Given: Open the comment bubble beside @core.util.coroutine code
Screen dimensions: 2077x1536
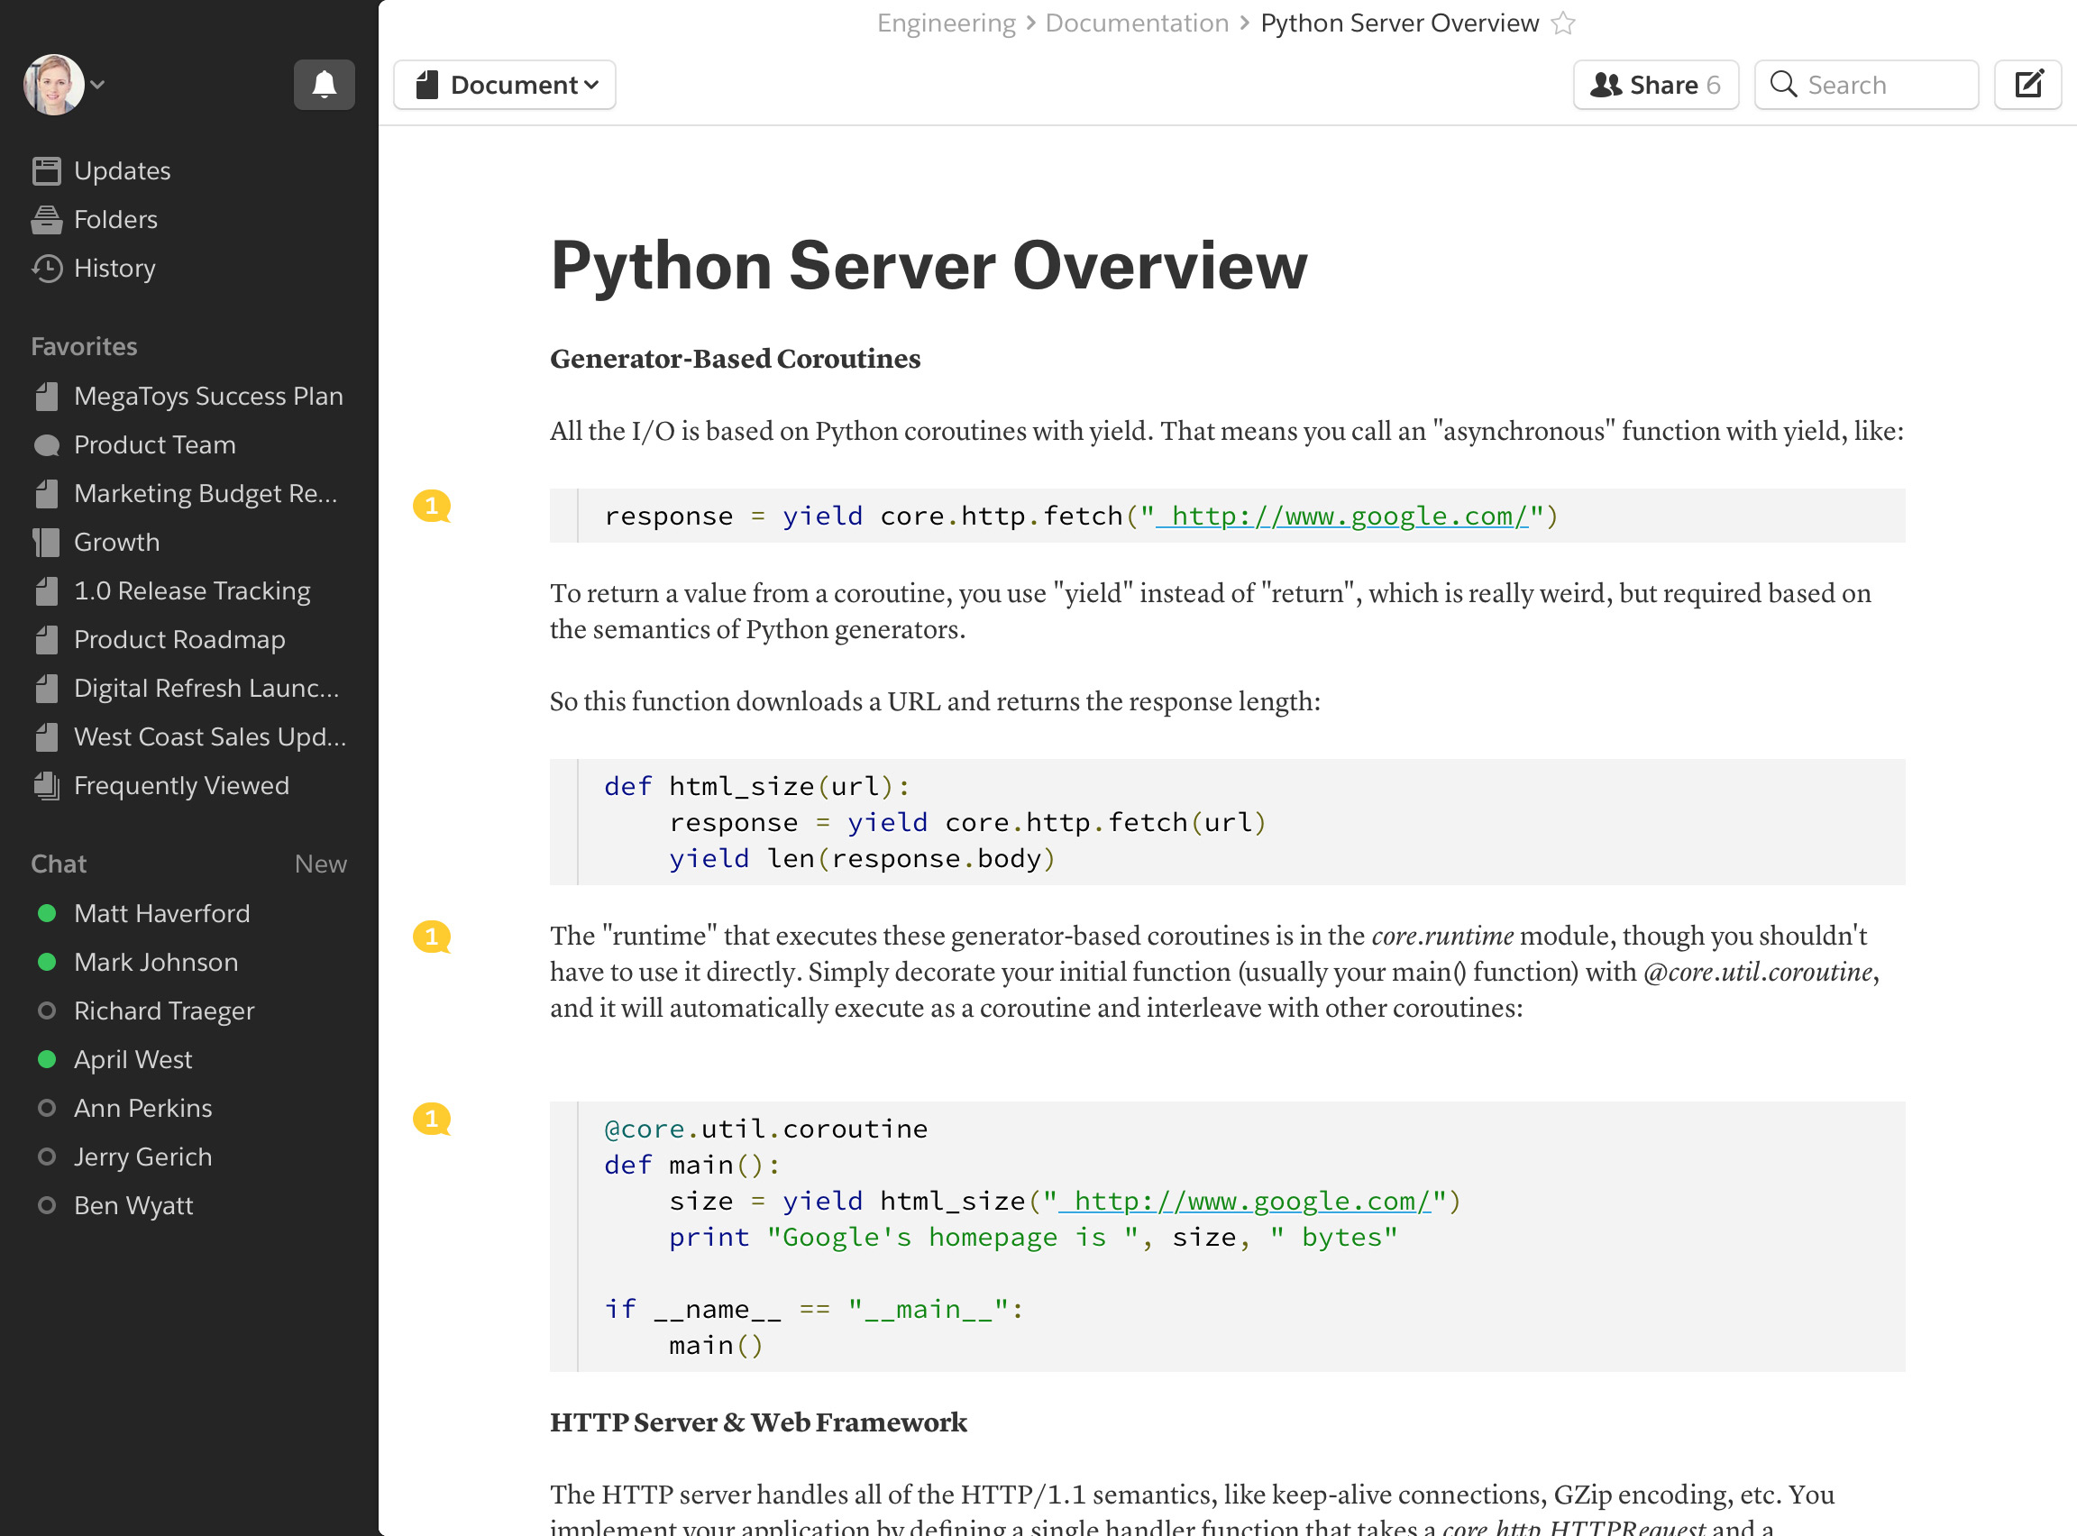Looking at the screenshot, I should tap(432, 1119).
